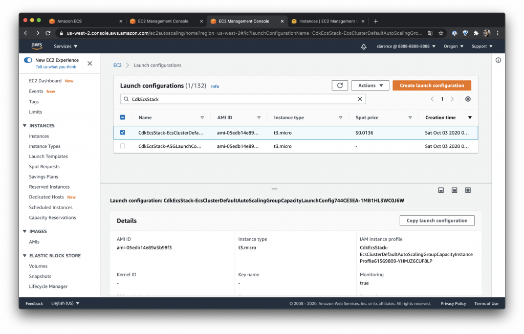The width and height of the screenshot is (524, 334).
Task: Click Tell us what you think link
Action: [56, 67]
